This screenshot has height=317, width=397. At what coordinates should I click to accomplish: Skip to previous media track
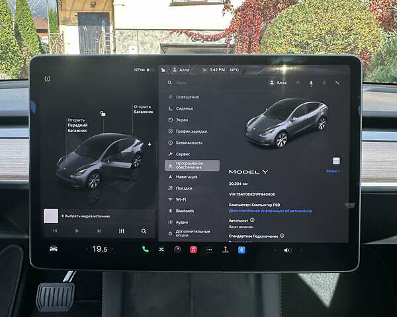click(55, 230)
